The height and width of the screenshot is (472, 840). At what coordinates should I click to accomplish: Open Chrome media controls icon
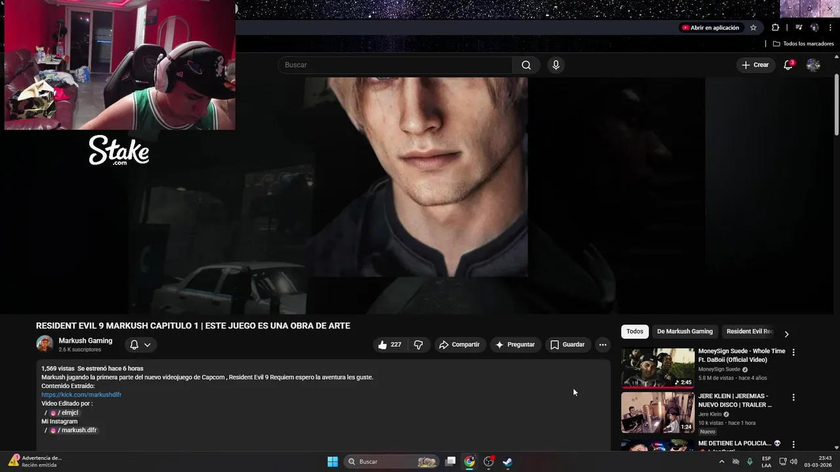pyautogui.click(x=799, y=28)
